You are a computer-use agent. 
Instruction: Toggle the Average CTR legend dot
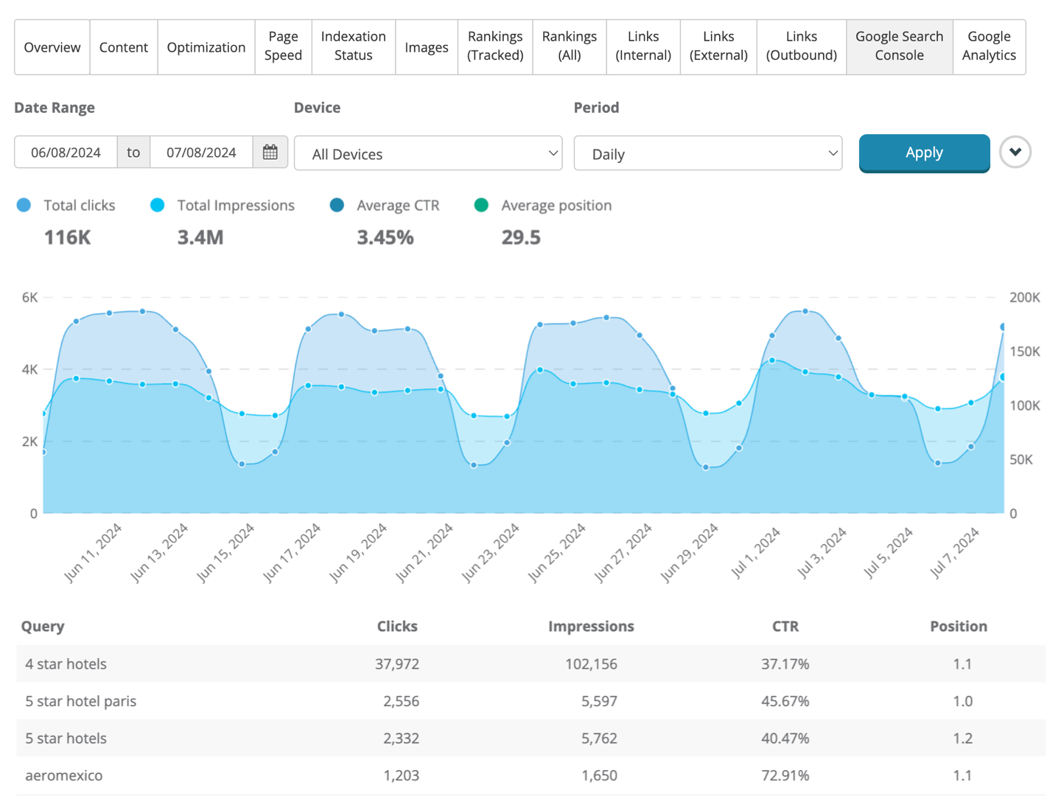(337, 205)
